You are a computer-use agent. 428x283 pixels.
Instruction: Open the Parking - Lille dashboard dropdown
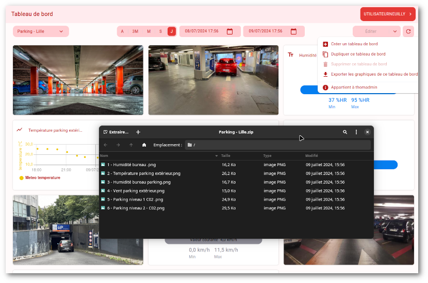pyautogui.click(x=41, y=31)
